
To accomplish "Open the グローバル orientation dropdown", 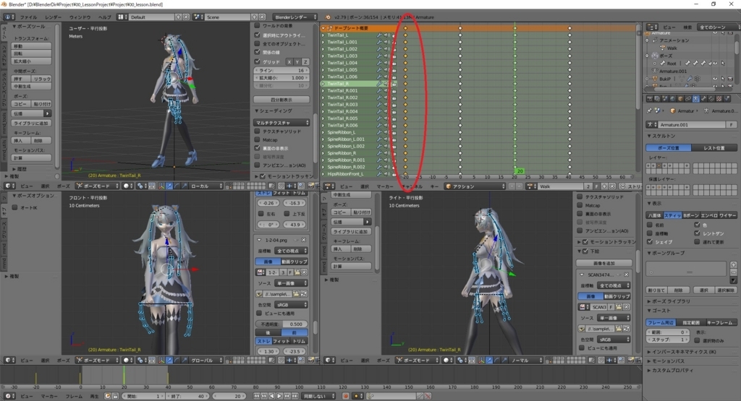I will click(x=206, y=361).
